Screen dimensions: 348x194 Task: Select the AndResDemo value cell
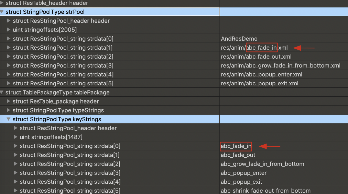pyautogui.click(x=239, y=39)
